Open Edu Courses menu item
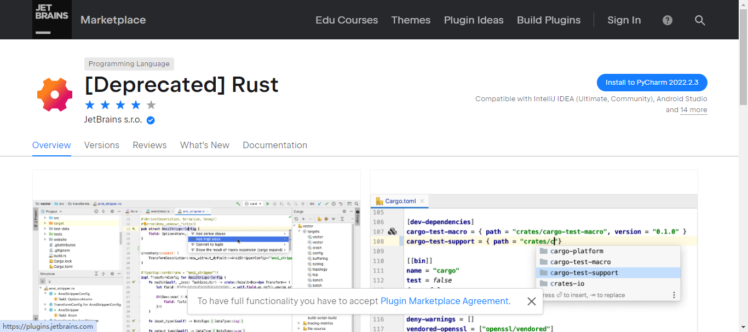The height and width of the screenshot is (332, 748). click(x=347, y=20)
